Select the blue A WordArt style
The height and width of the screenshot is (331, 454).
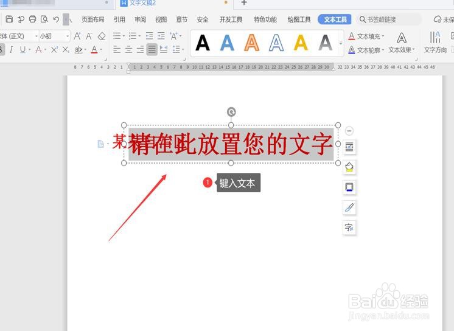pos(227,43)
